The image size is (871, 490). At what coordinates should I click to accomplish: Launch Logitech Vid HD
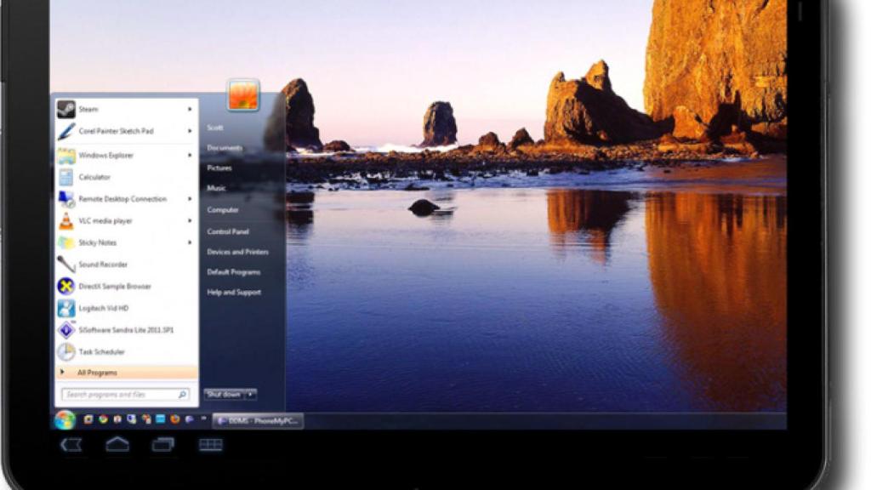point(104,308)
